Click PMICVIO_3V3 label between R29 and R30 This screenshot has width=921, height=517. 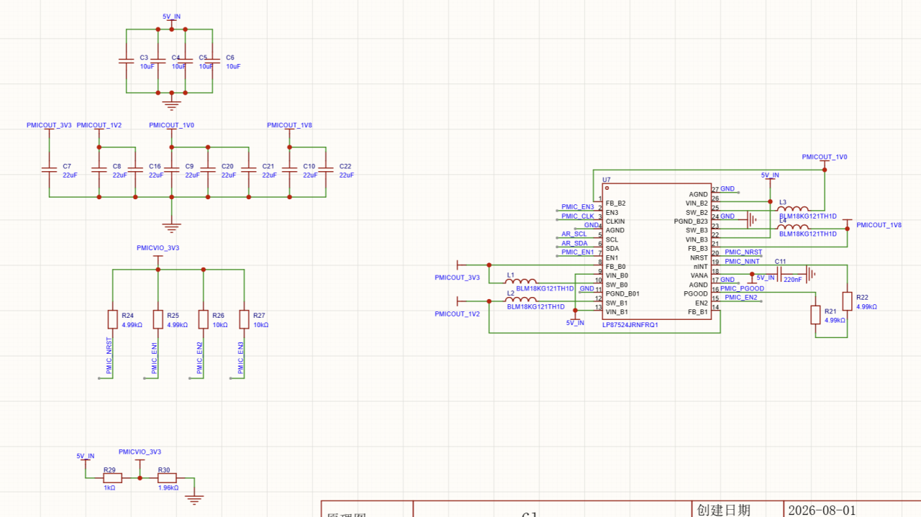tap(140, 452)
